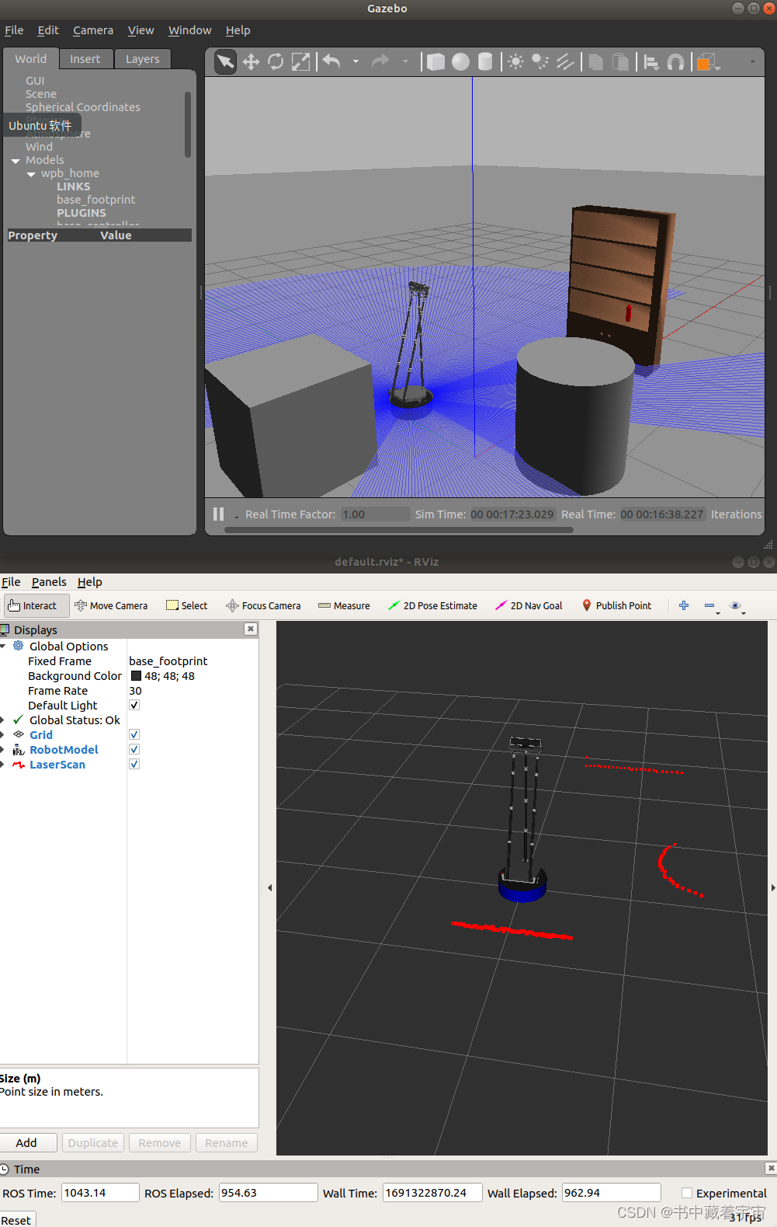The image size is (777, 1227).
Task: Collapse the Models tree node
Action: (x=16, y=161)
